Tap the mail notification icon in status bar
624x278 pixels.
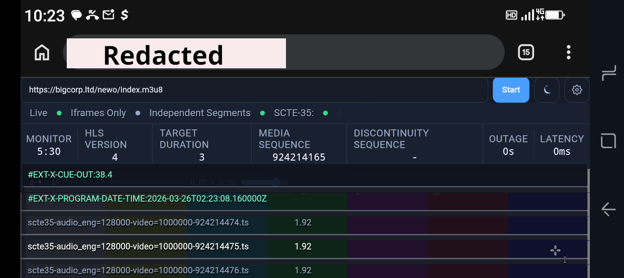[x=108, y=15]
